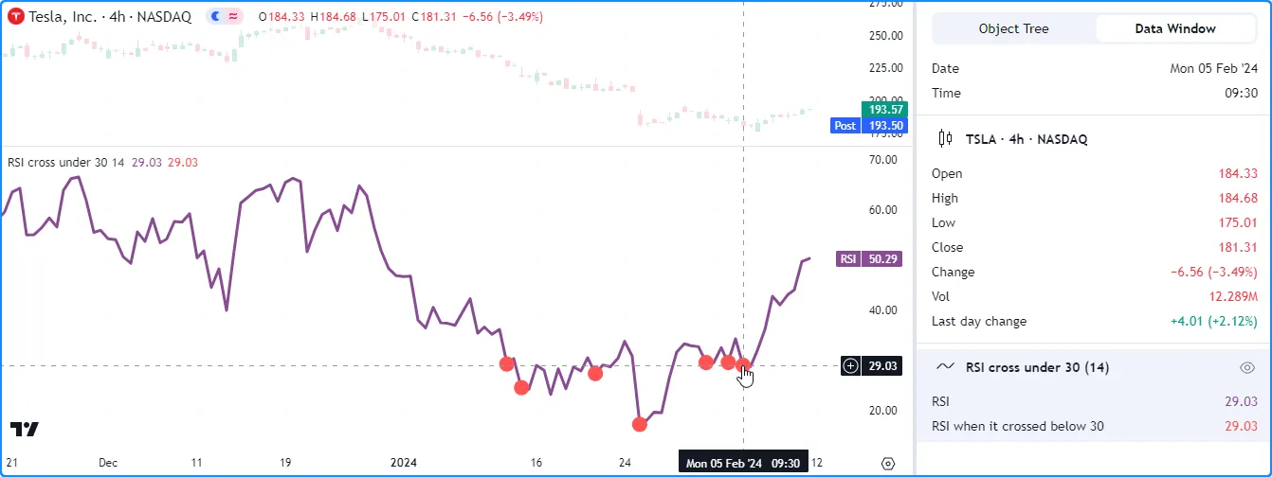Switch to the Object Tree tab
1272x477 pixels.
(x=1013, y=28)
